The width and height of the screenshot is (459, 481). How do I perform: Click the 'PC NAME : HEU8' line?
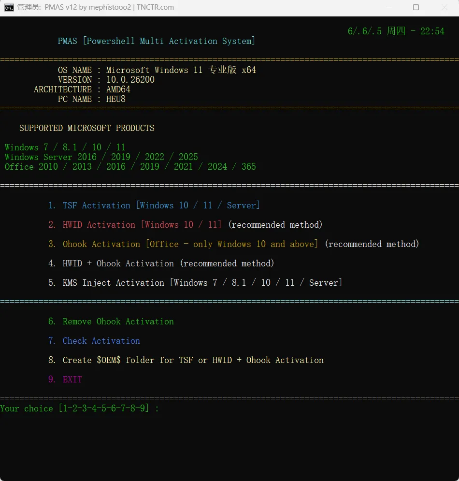tap(92, 99)
